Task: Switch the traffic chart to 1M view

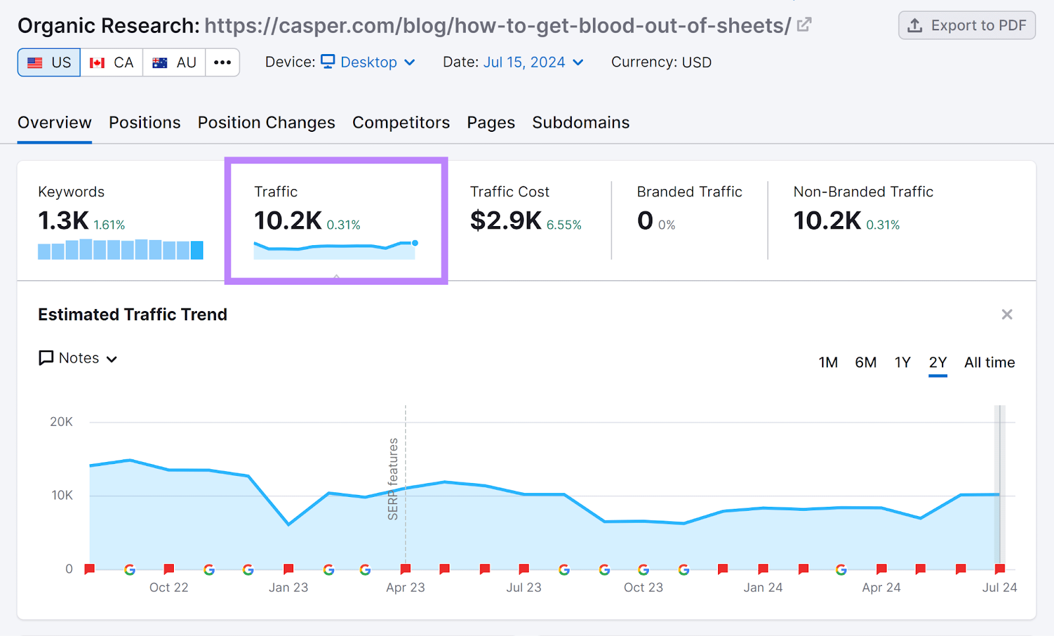Action: [x=828, y=362]
